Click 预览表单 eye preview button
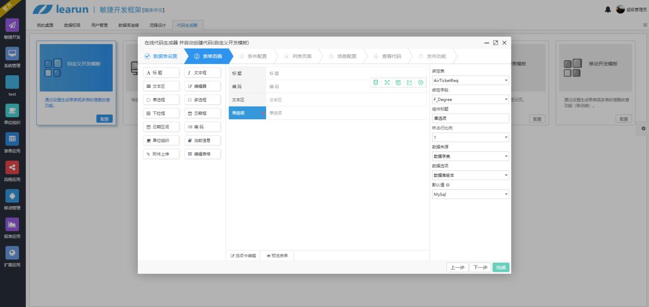The width and height of the screenshot is (649, 307). point(277,255)
